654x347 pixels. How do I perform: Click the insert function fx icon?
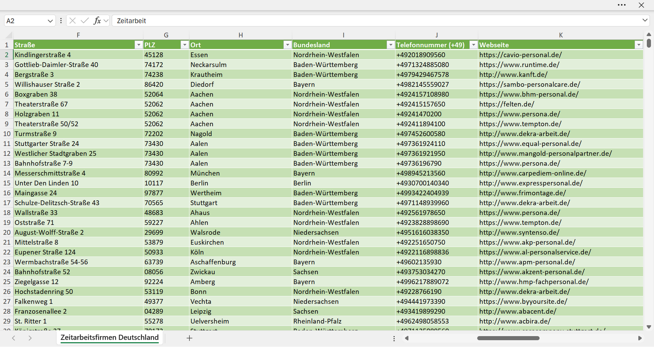point(97,21)
